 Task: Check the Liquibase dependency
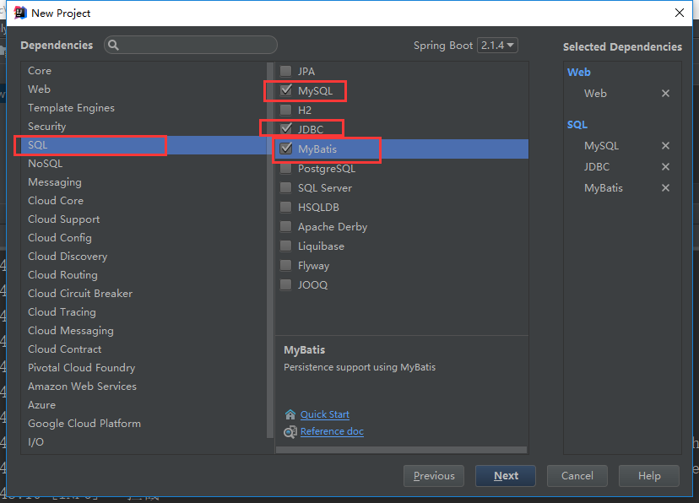(285, 246)
